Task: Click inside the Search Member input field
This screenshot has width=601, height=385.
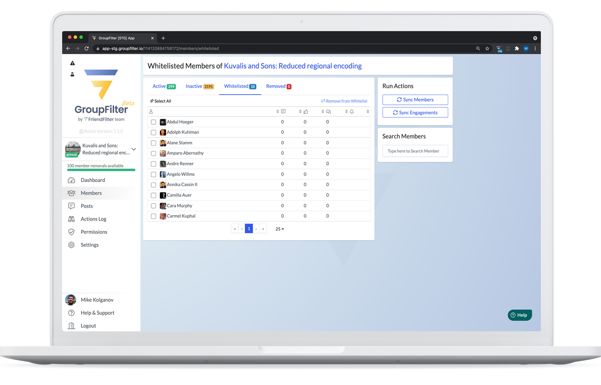Action: 415,150
